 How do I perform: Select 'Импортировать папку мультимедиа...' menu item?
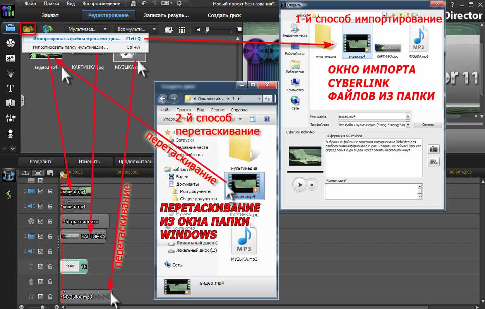pyautogui.click(x=70, y=47)
